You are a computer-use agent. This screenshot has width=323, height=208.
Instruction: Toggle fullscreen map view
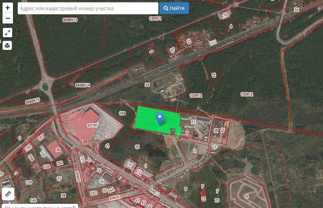(7, 33)
